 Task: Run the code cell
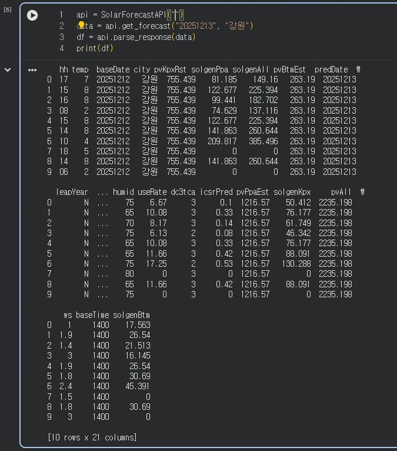click(x=32, y=15)
